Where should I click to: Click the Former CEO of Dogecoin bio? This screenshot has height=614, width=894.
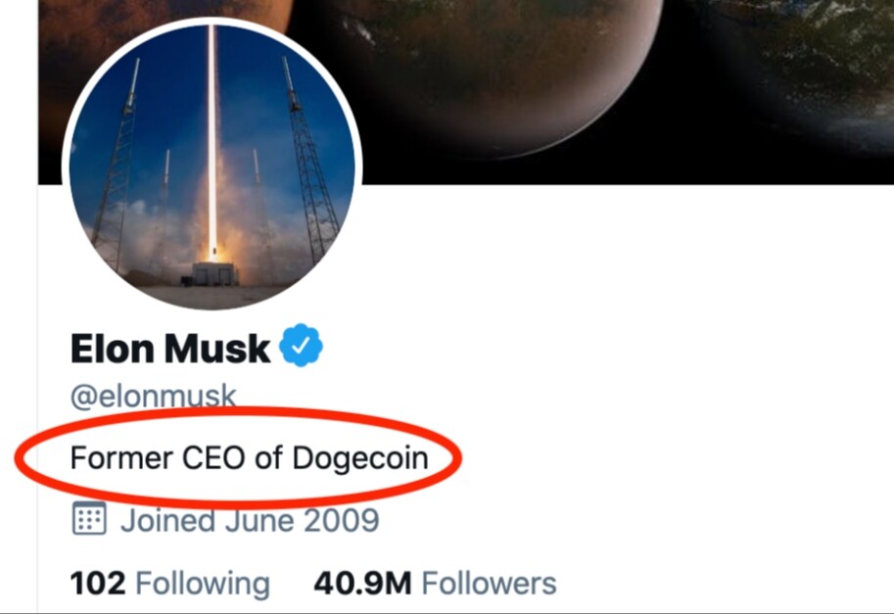249,457
